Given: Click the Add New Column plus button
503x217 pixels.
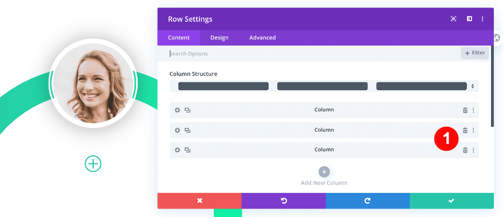Looking at the screenshot, I should [324, 171].
